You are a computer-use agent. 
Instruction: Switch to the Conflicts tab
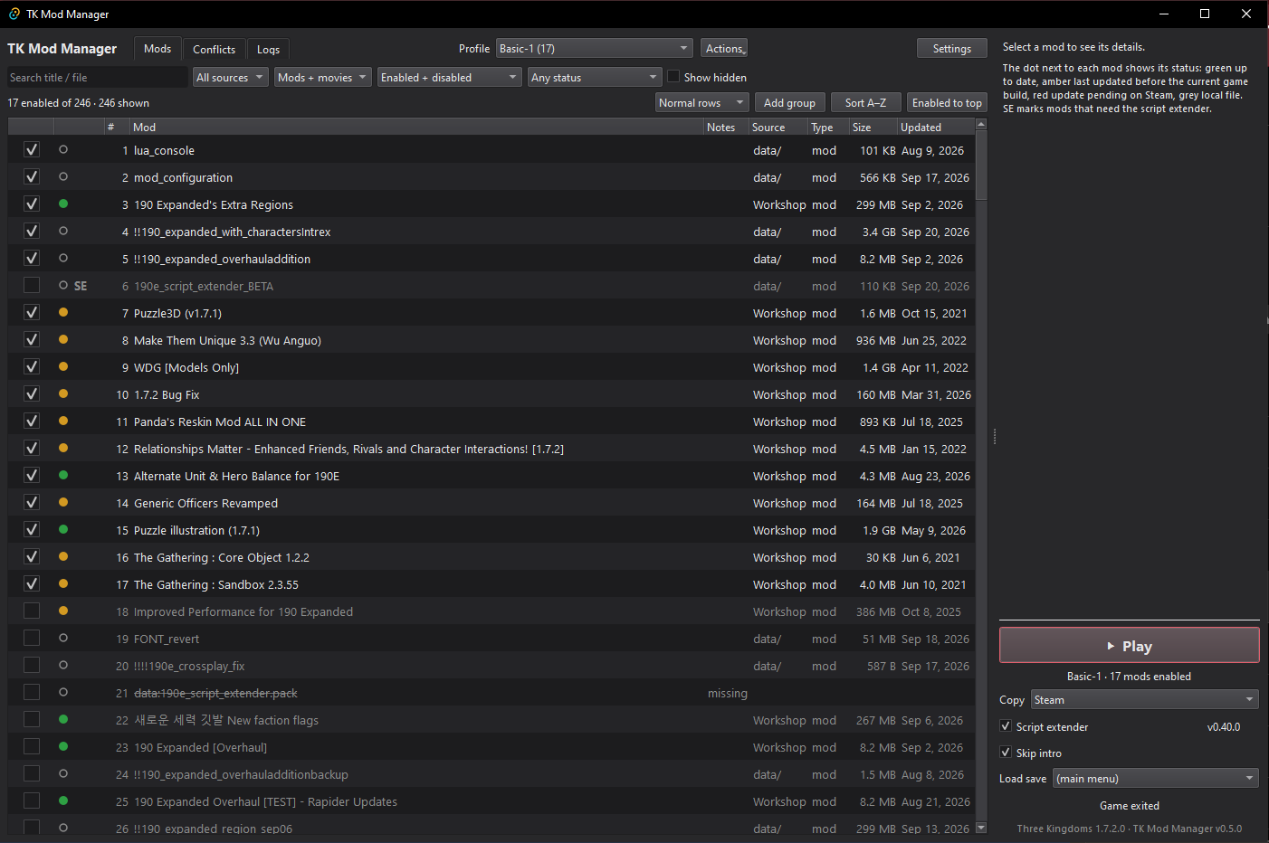tap(214, 49)
